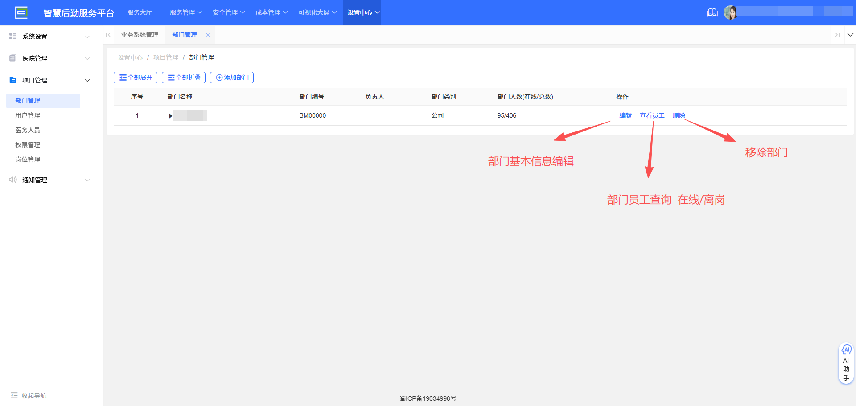Switch to the 业务系统管理 tab
This screenshot has width=856, height=406.
[139, 34]
